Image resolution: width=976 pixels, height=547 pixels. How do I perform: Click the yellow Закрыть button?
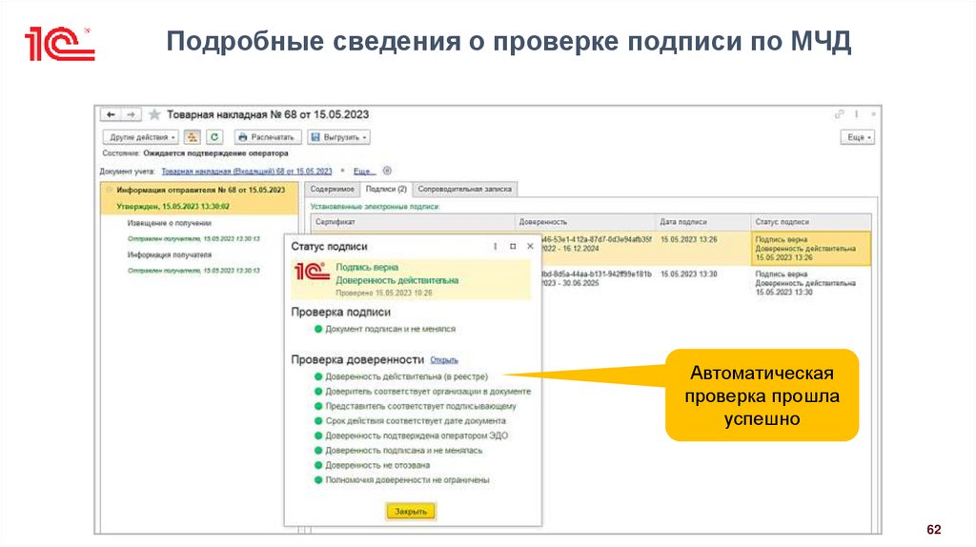411,512
